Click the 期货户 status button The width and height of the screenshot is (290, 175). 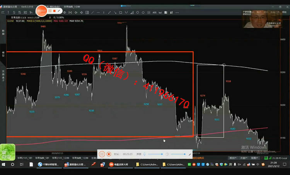(233, 158)
